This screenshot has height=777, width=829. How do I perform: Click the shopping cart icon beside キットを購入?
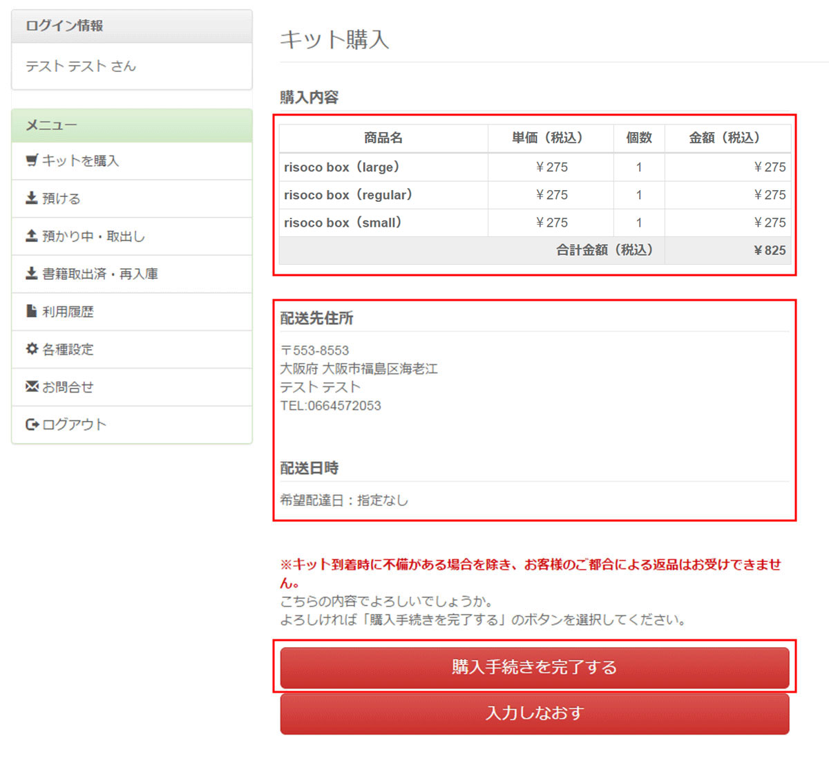click(x=32, y=160)
